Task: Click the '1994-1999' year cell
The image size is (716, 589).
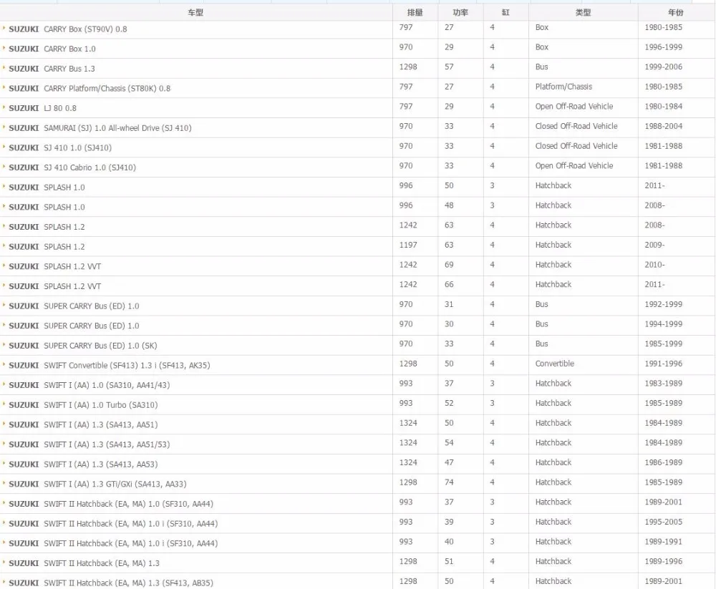Action: (663, 324)
